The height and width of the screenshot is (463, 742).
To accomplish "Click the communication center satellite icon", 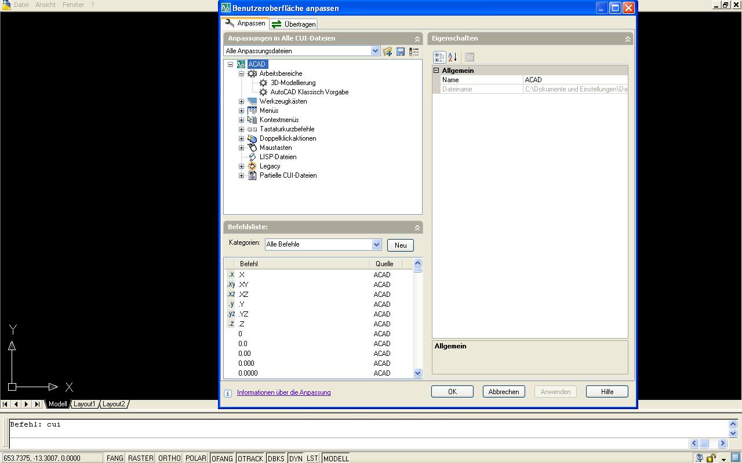I will tap(700, 458).
